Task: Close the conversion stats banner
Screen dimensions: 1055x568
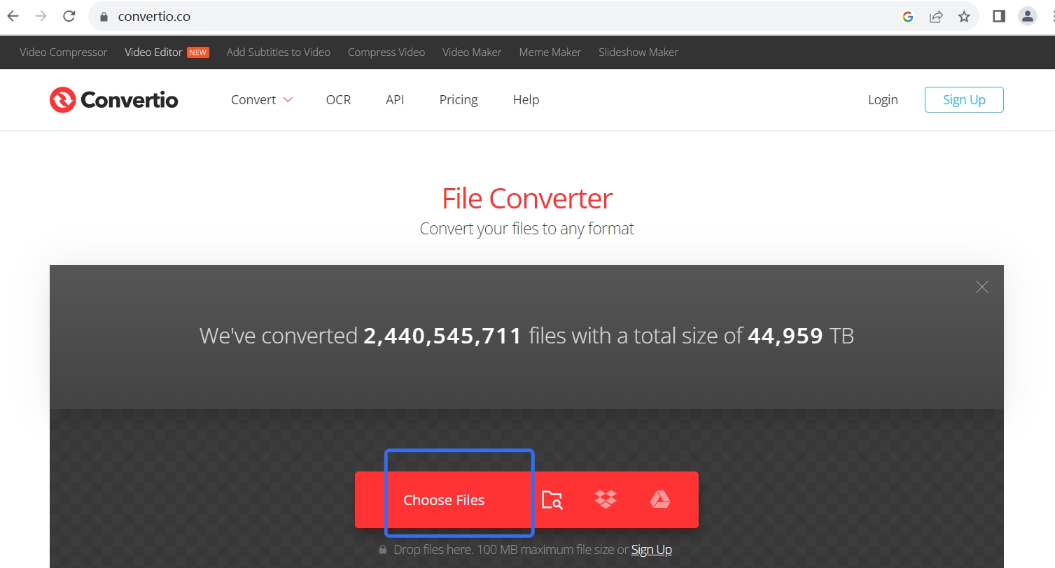Action: pyautogui.click(x=982, y=287)
